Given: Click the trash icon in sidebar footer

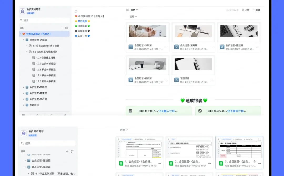Looking at the screenshot, I should [x=64, y=114].
